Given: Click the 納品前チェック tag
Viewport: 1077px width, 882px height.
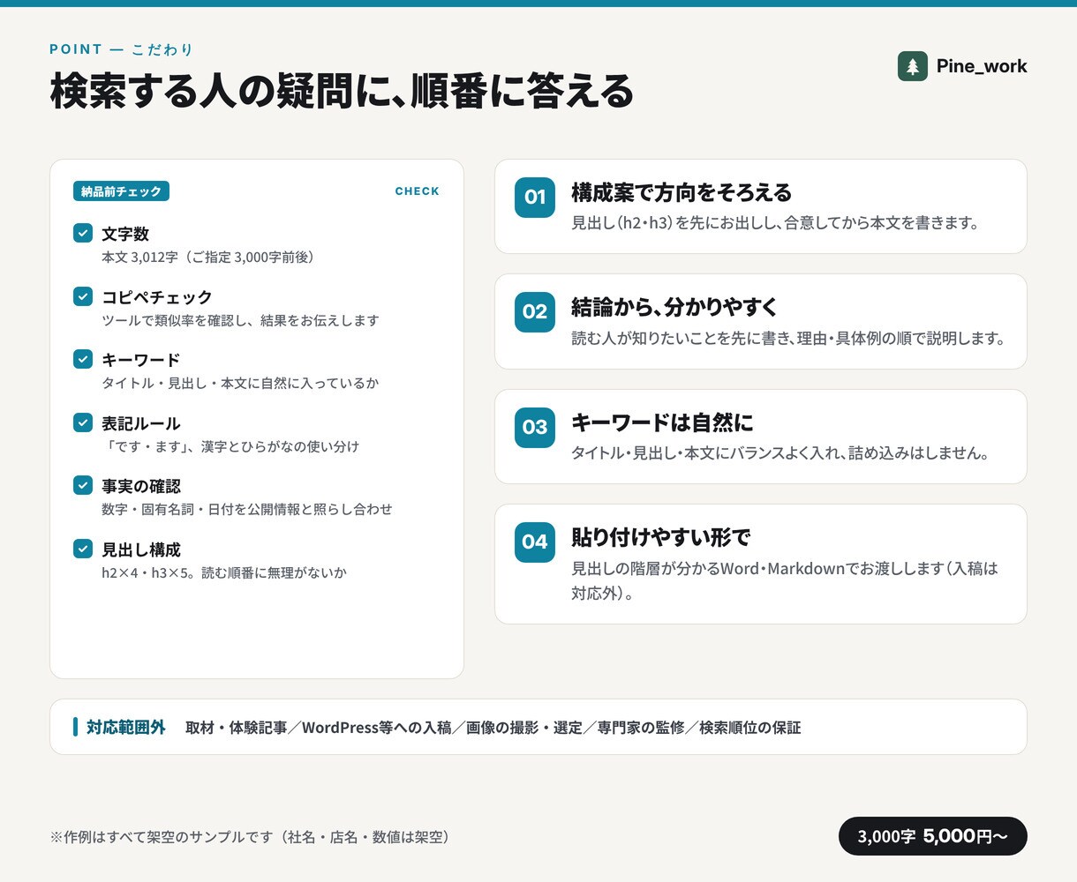Looking at the screenshot, I should 121,191.
